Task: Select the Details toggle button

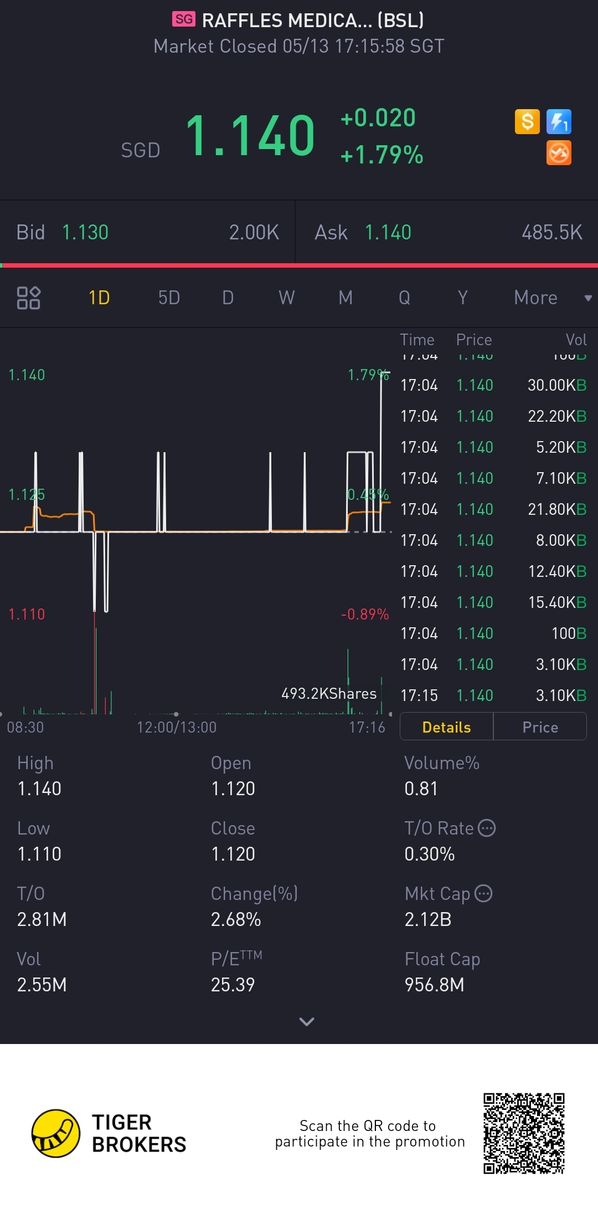Action: tap(446, 726)
